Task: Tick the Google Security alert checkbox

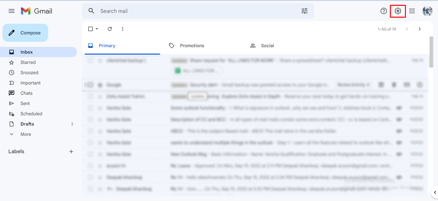Action: pyautogui.click(x=90, y=85)
